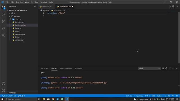Split the editor to the right

pyautogui.click(x=173, y=6)
